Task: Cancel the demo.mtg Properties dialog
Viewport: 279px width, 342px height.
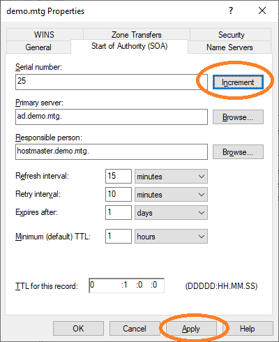Action: click(x=135, y=329)
